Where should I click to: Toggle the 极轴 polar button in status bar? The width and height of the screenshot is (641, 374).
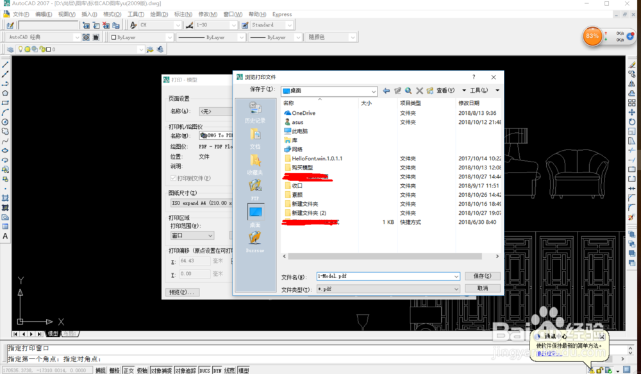142,370
